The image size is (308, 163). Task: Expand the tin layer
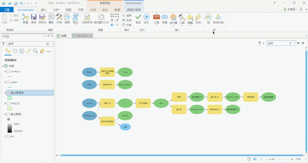click(x=5, y=136)
